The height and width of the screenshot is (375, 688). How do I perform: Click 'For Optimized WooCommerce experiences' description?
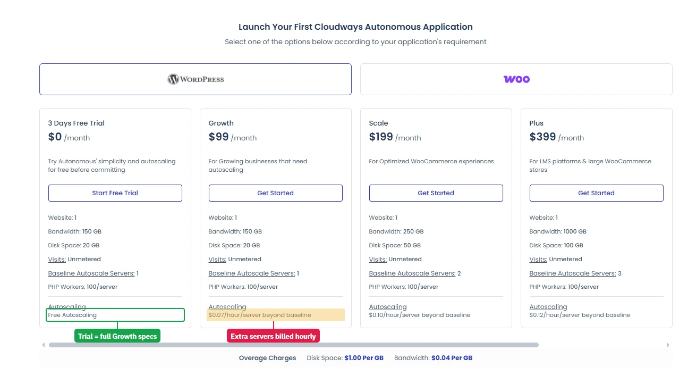(431, 161)
